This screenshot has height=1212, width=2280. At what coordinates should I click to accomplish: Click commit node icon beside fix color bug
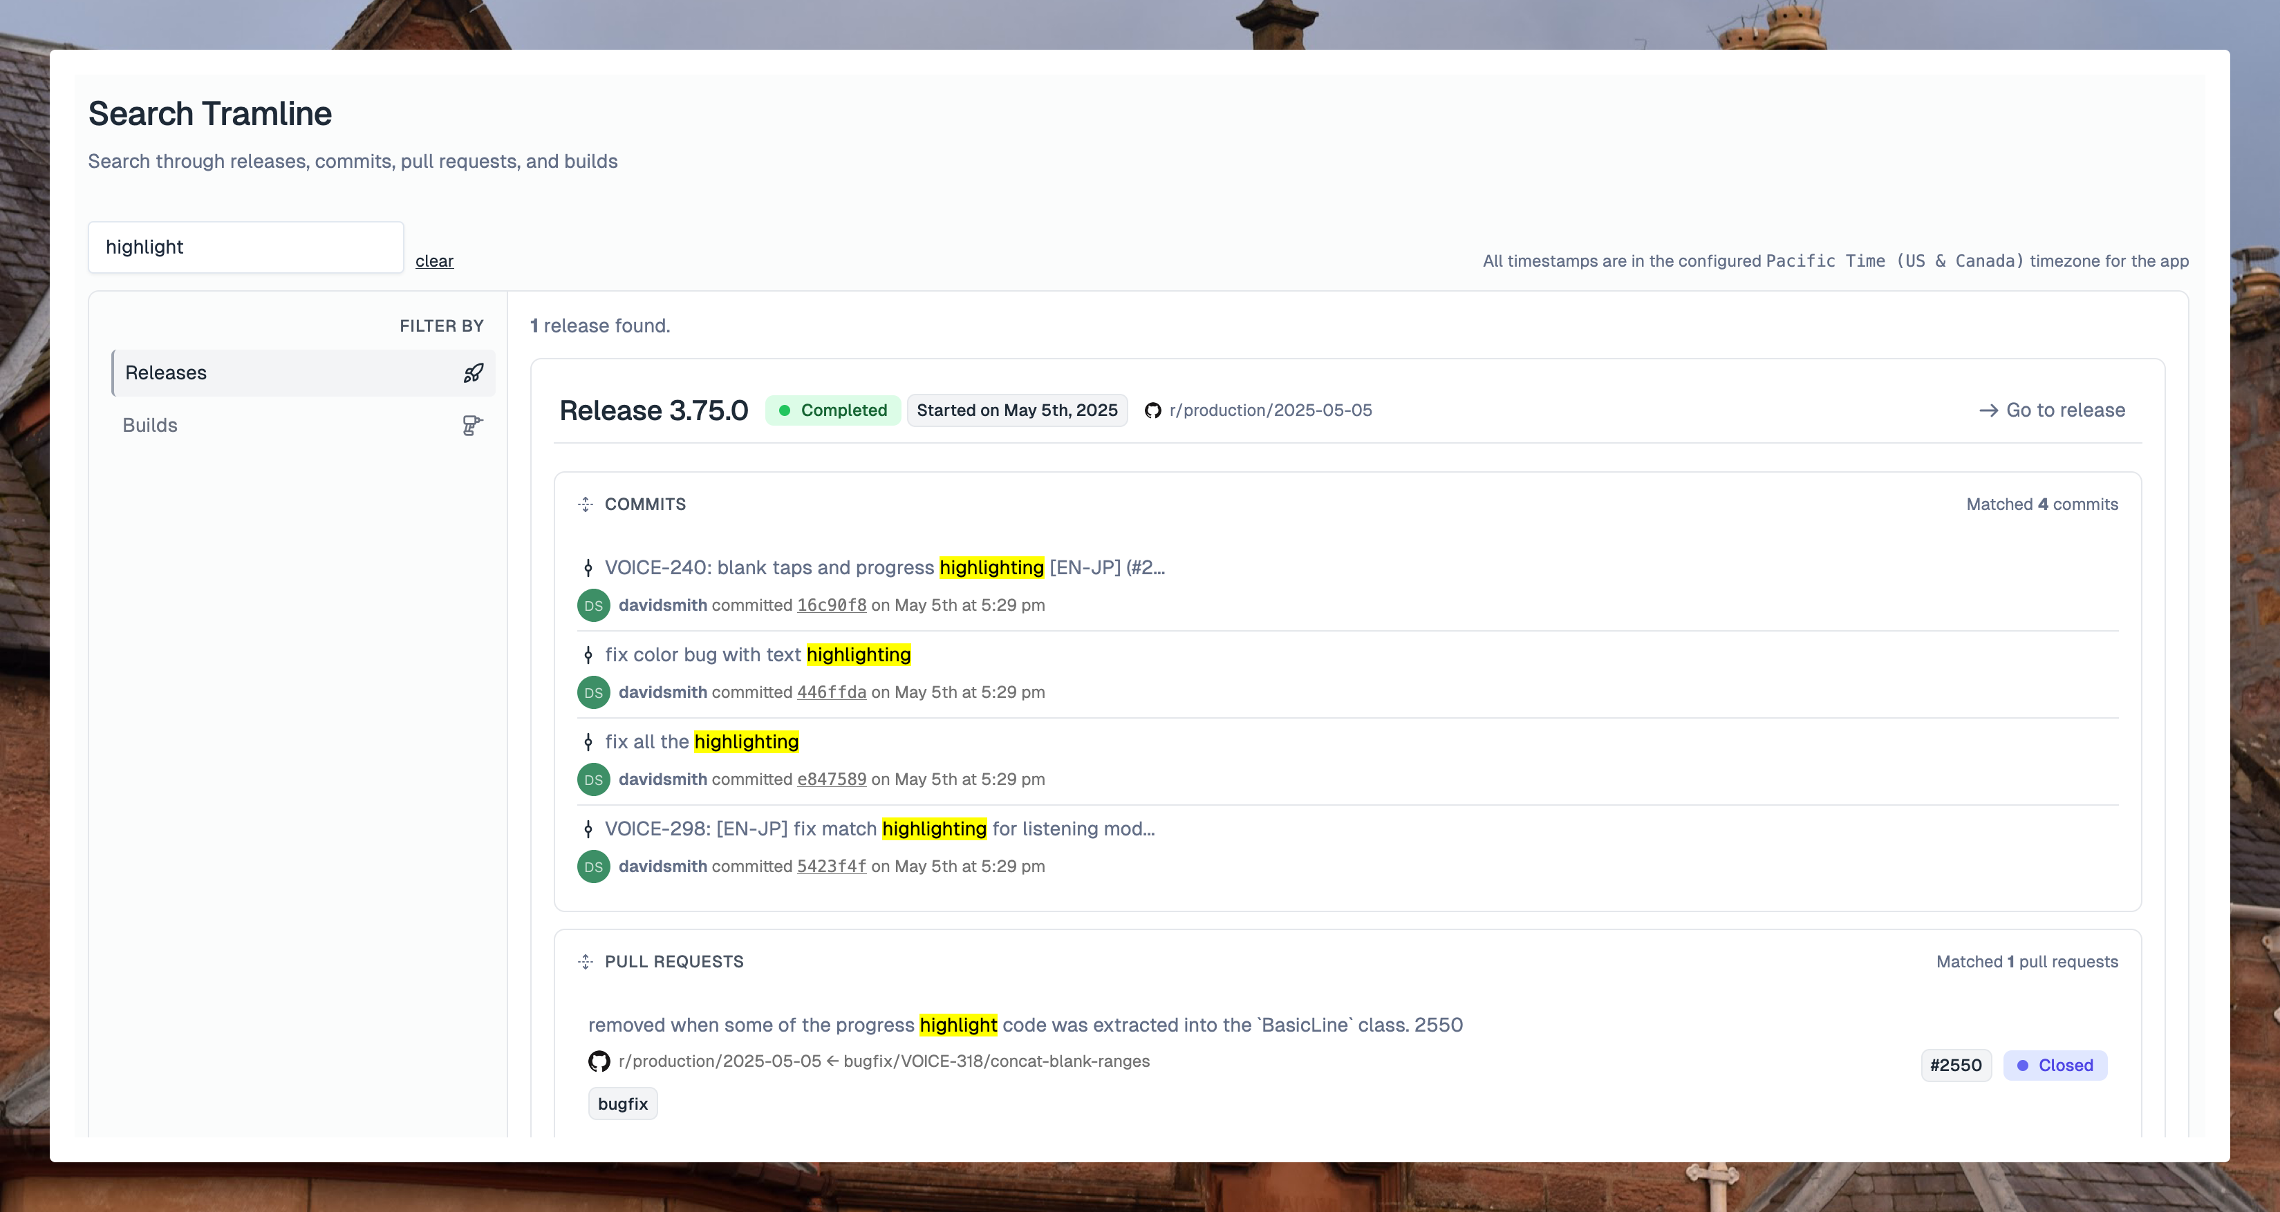coord(588,654)
